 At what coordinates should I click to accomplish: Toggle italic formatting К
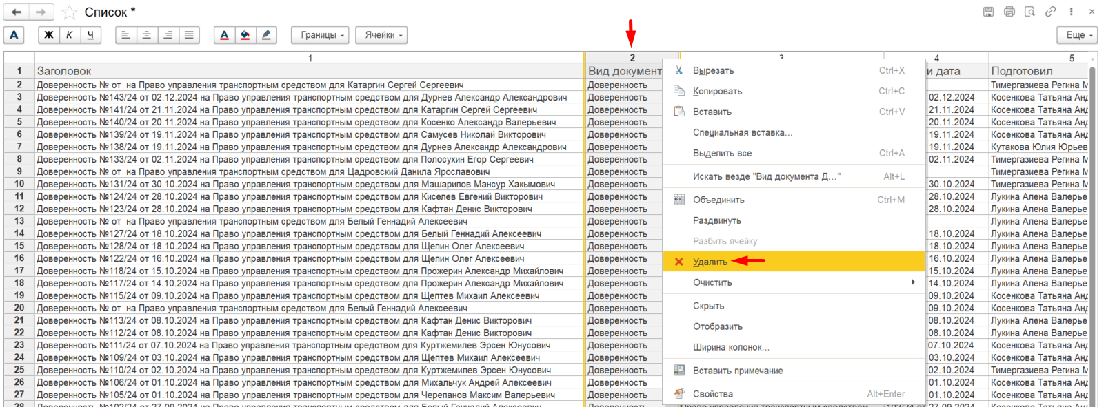pos(70,34)
